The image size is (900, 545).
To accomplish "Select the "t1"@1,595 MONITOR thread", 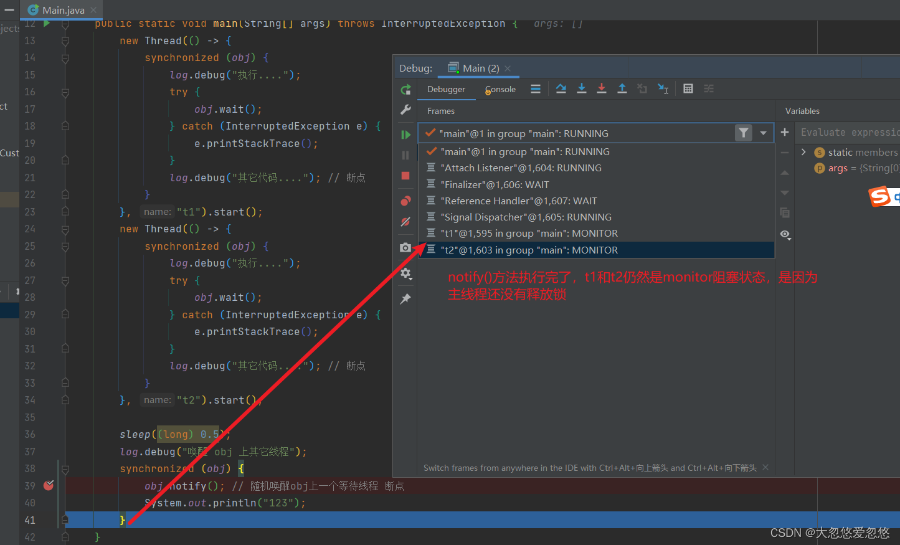I will pyautogui.click(x=596, y=233).
